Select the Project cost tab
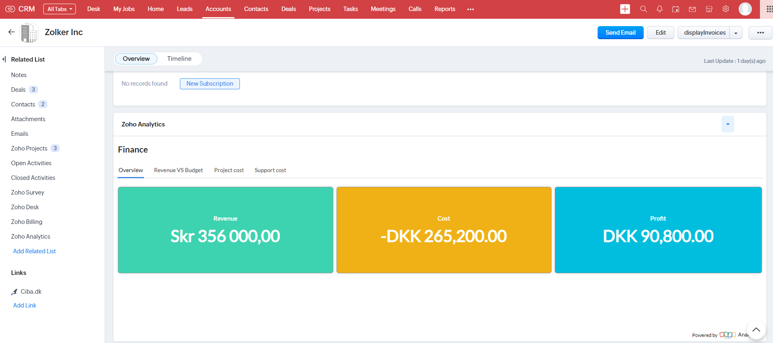The image size is (773, 343). point(229,170)
